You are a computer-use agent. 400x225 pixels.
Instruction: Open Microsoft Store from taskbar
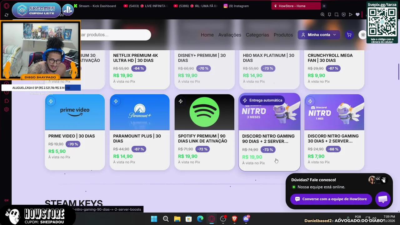click(189, 219)
